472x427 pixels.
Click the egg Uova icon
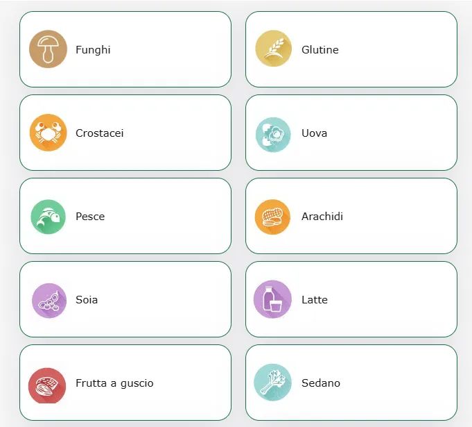tap(273, 133)
